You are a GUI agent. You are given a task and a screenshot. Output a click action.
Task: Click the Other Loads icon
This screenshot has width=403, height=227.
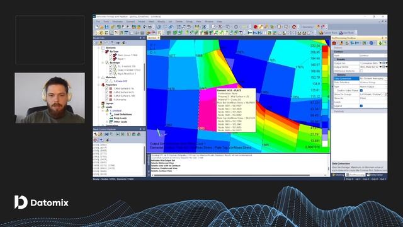[111, 122]
